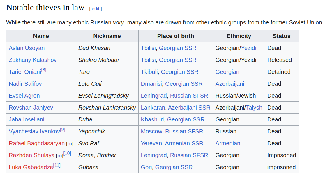Open Zakhariy Kalashov's page

click(x=33, y=60)
